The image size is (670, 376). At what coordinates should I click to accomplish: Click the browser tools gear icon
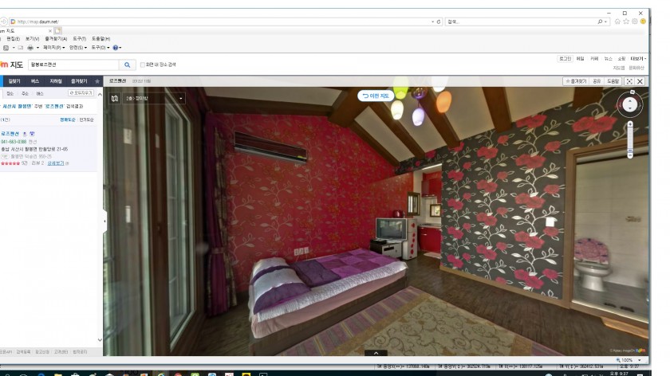pyautogui.click(x=635, y=22)
